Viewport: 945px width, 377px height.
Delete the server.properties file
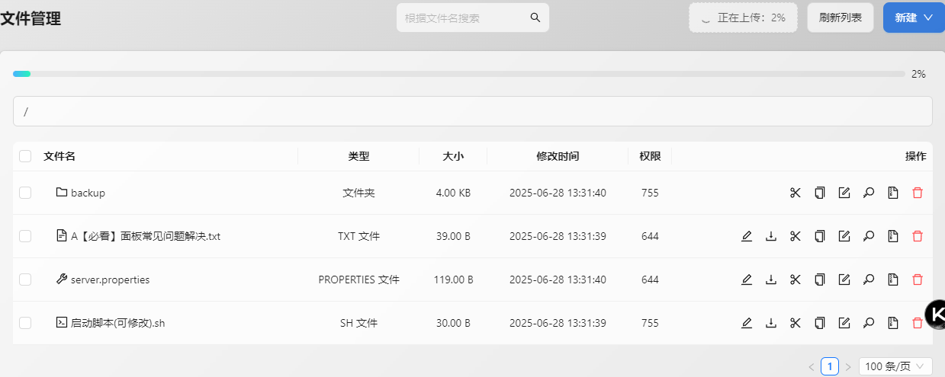[x=918, y=280]
